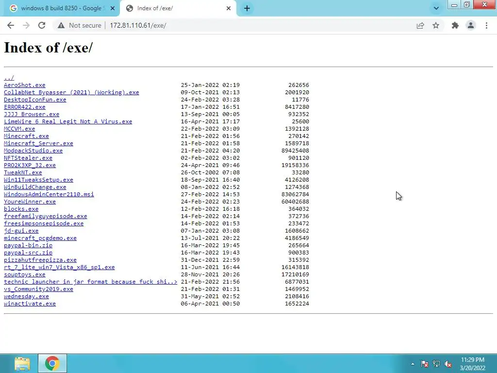Bookmark this page with the star
The image size is (497, 373).
coord(436,25)
